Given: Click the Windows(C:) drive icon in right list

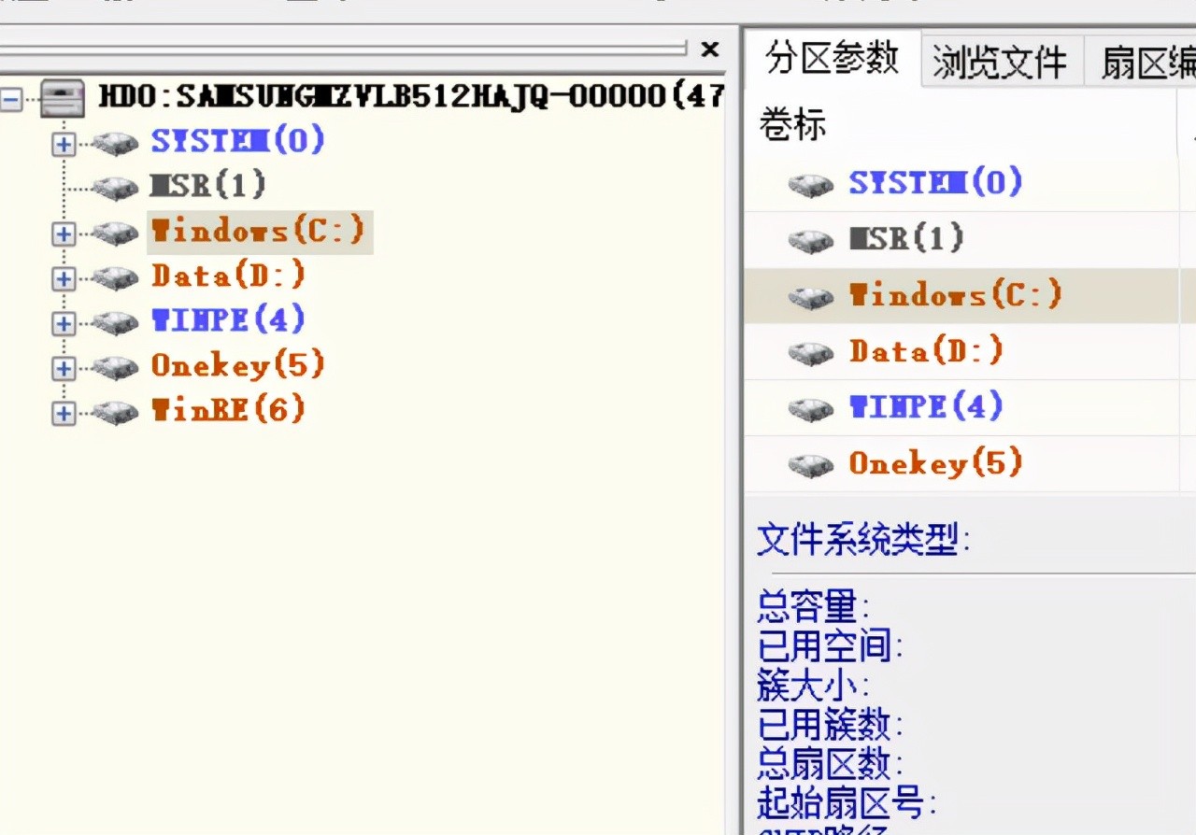Looking at the screenshot, I should point(811,297).
